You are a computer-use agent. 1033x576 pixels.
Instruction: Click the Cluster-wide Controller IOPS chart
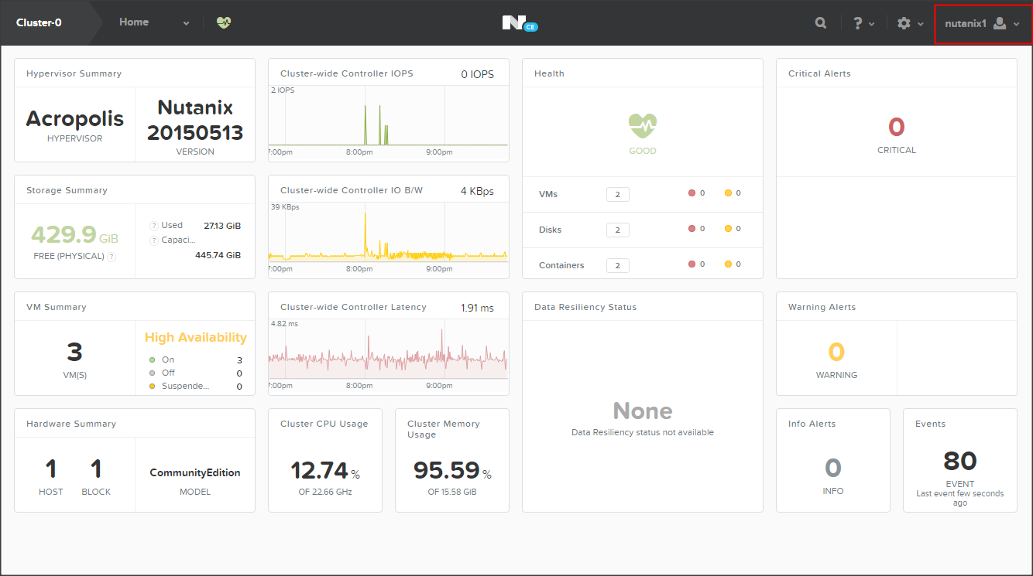click(388, 120)
